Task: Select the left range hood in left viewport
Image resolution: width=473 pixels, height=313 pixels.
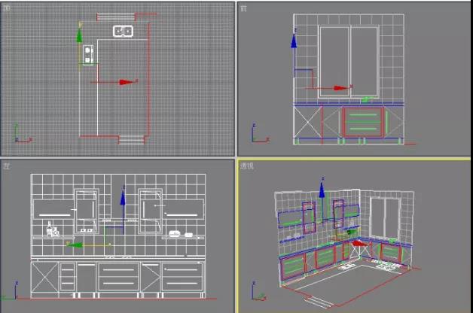Action: click(x=86, y=209)
